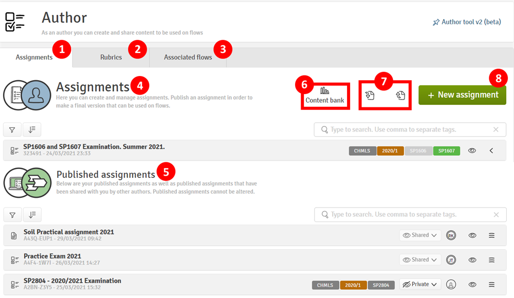Click the SP1607 green tag

point(446,150)
